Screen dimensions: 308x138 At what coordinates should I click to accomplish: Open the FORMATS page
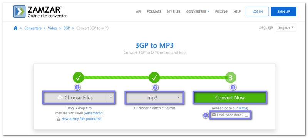(154, 12)
